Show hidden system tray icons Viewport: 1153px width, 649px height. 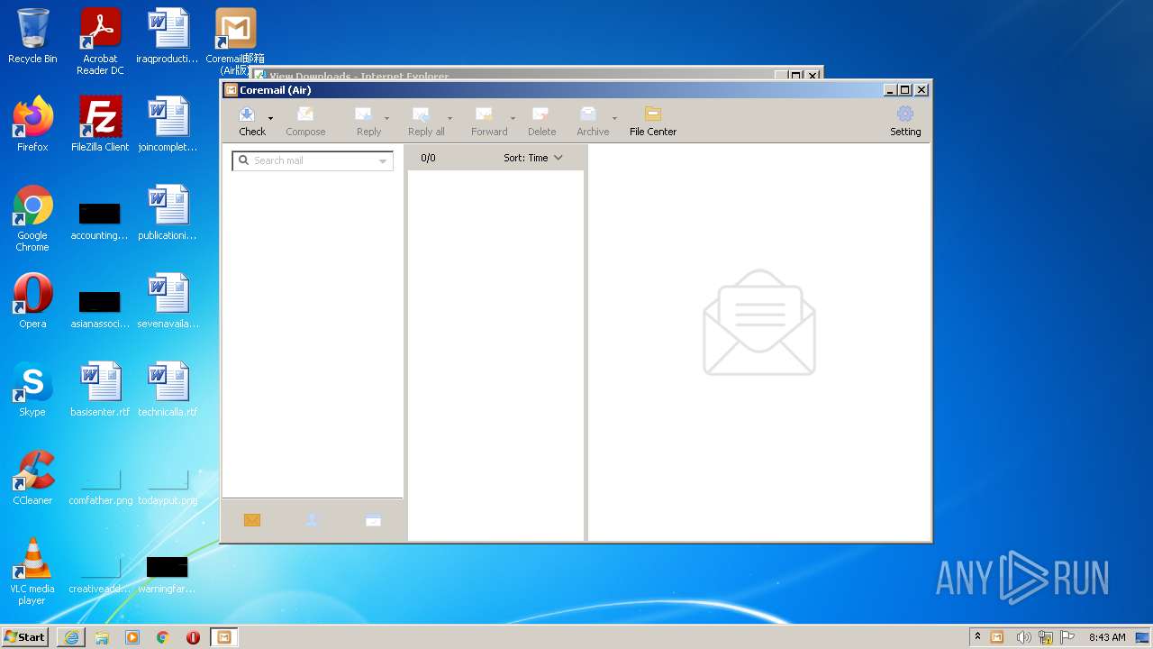[977, 637]
